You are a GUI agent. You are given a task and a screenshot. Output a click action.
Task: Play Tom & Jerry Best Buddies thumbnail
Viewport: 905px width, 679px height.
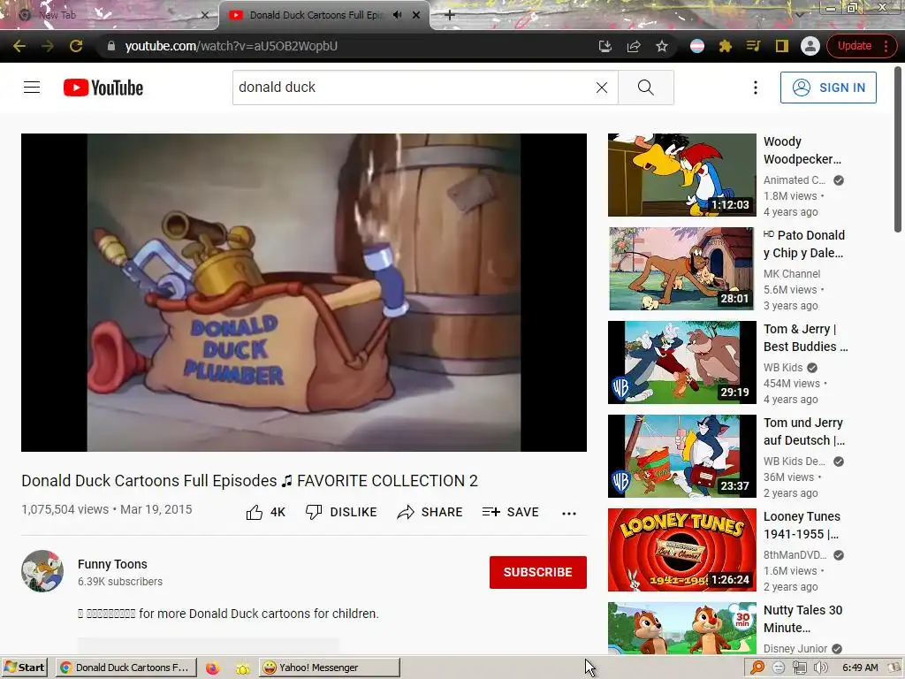(681, 362)
